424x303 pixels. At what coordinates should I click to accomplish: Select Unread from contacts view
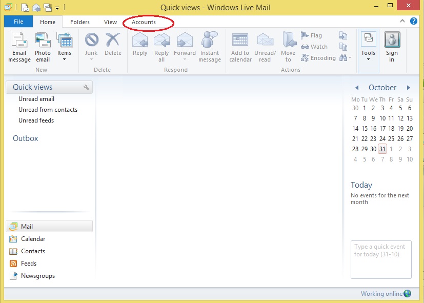48,110
